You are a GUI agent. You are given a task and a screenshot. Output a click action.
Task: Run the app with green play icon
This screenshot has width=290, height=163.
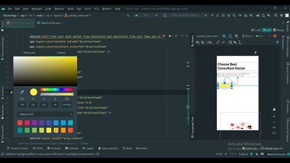tap(212, 15)
